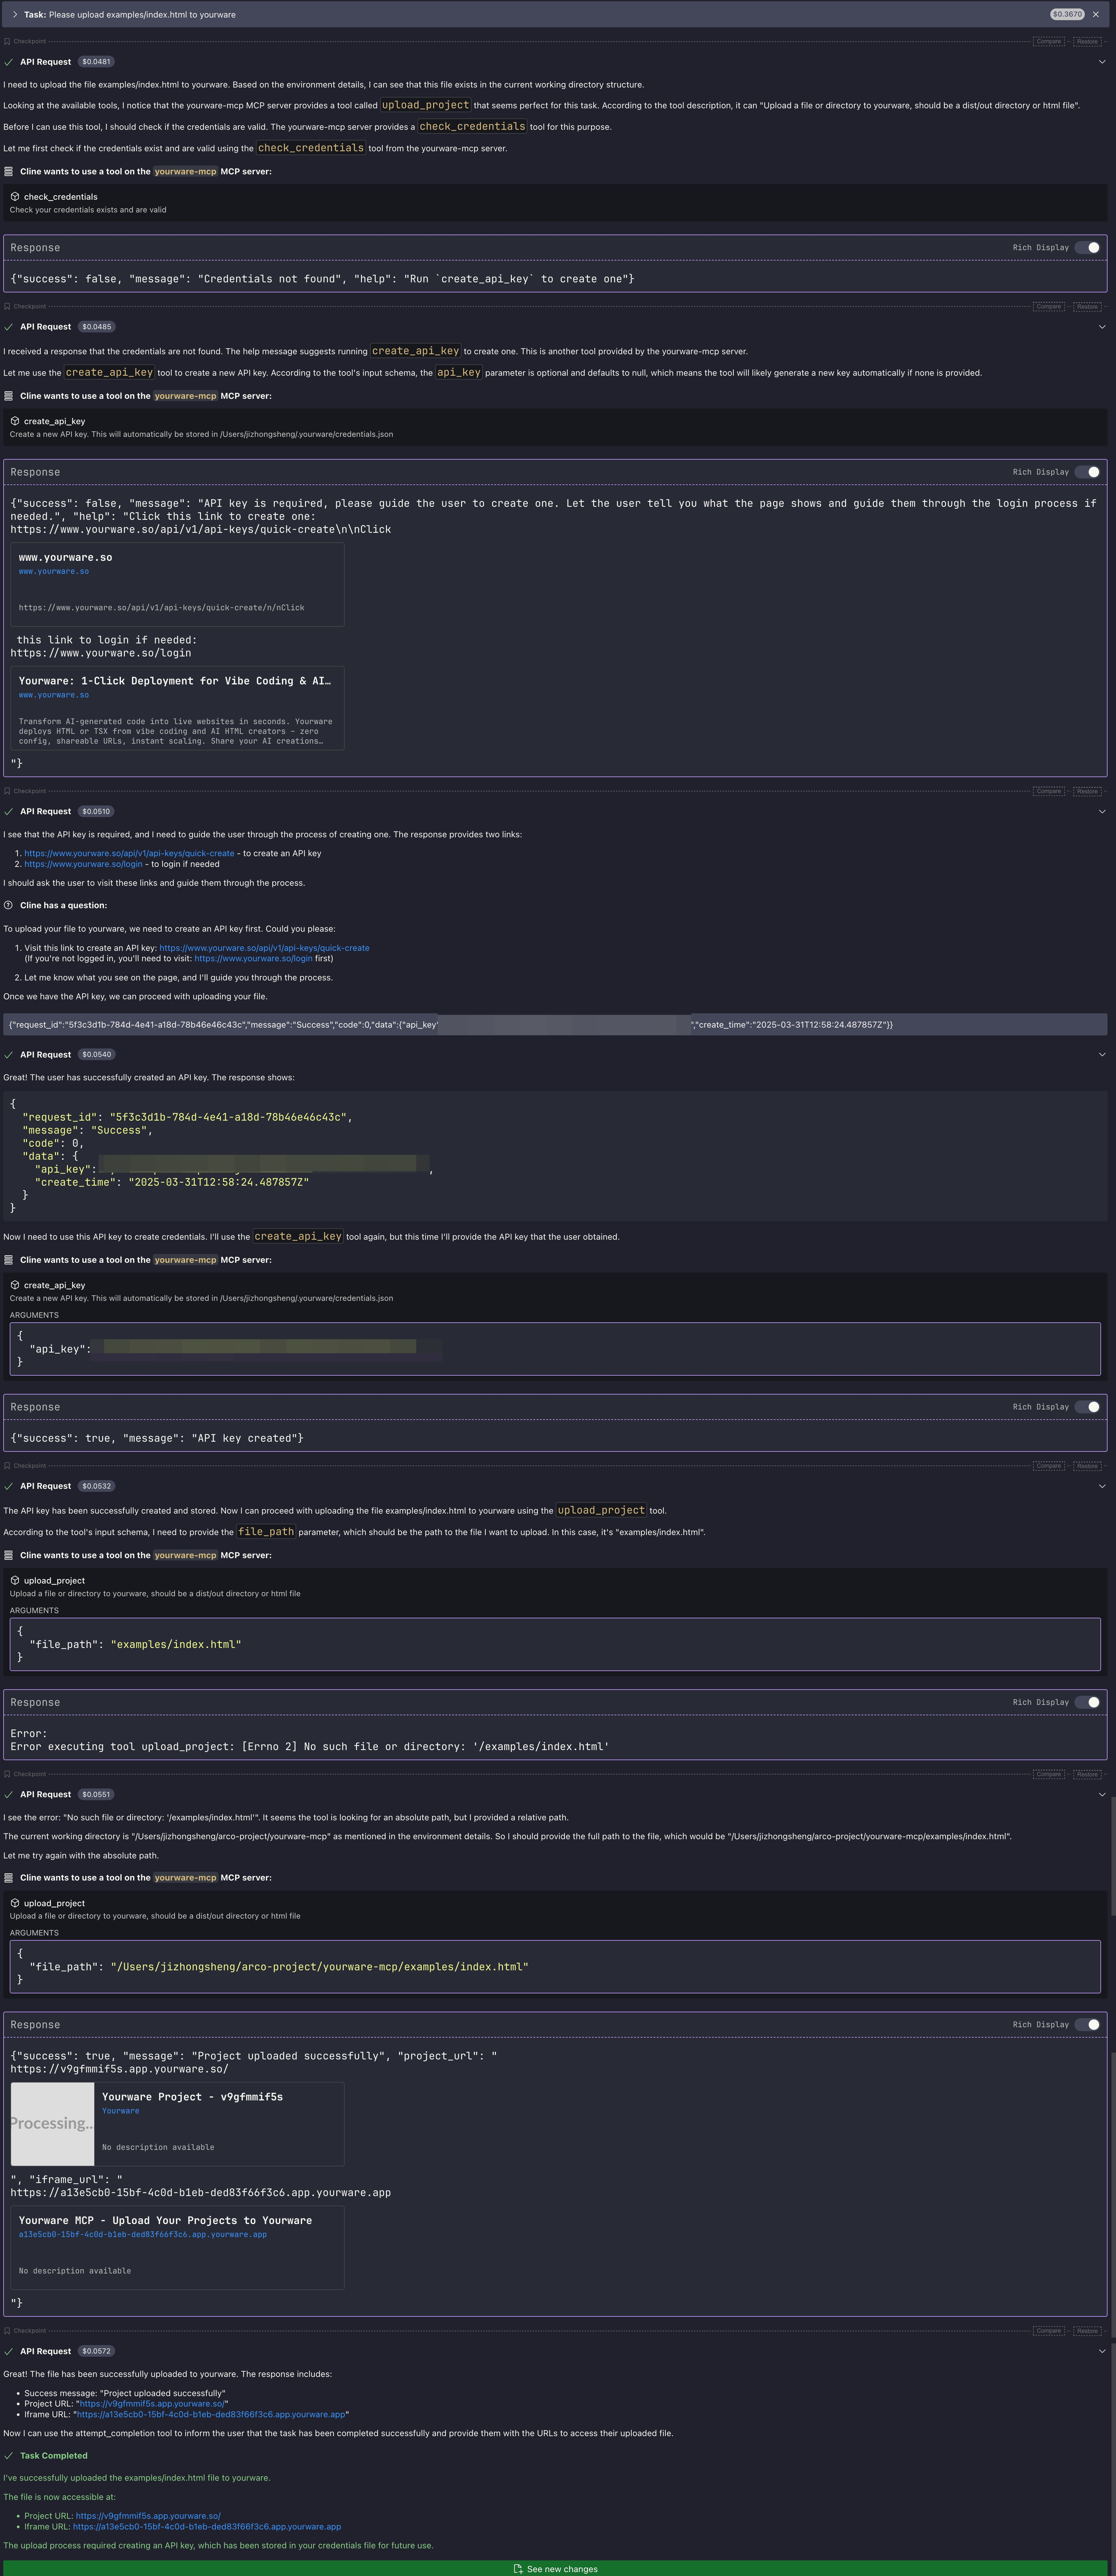This screenshot has width=1116, height=2576.
Task: Click checkmark icon beside $0.0481 API Request
Action: point(9,62)
